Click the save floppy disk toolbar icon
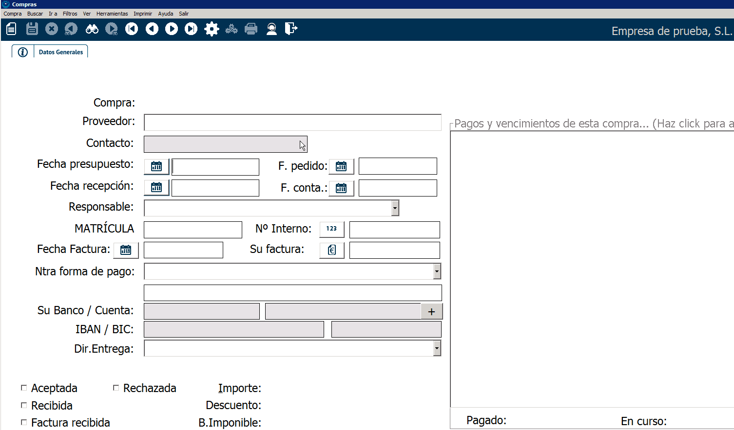Viewport: 734px width, 430px height. click(32, 29)
